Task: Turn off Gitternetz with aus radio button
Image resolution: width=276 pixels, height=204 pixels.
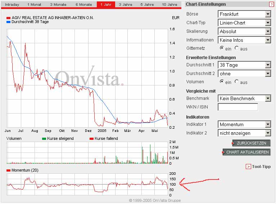Action: pyautogui.click(x=236, y=48)
